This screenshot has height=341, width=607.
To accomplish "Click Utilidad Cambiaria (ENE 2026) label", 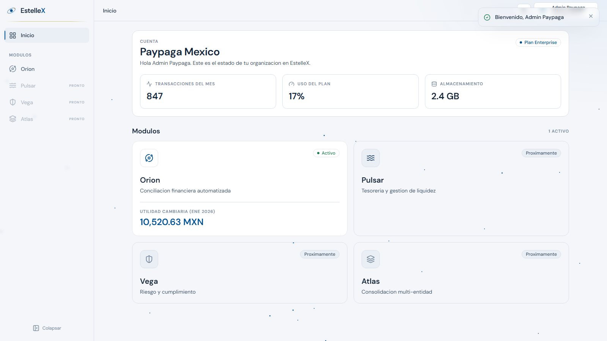I will pyautogui.click(x=178, y=211).
